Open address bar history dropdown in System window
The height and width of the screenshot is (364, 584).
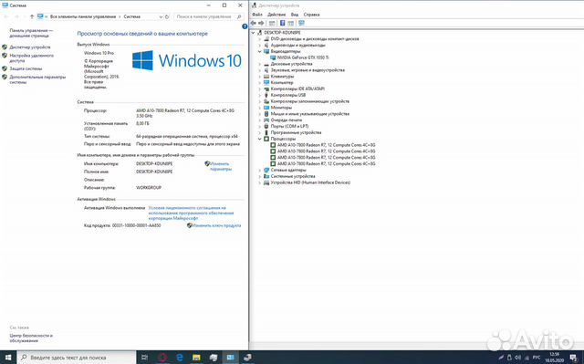[161, 16]
